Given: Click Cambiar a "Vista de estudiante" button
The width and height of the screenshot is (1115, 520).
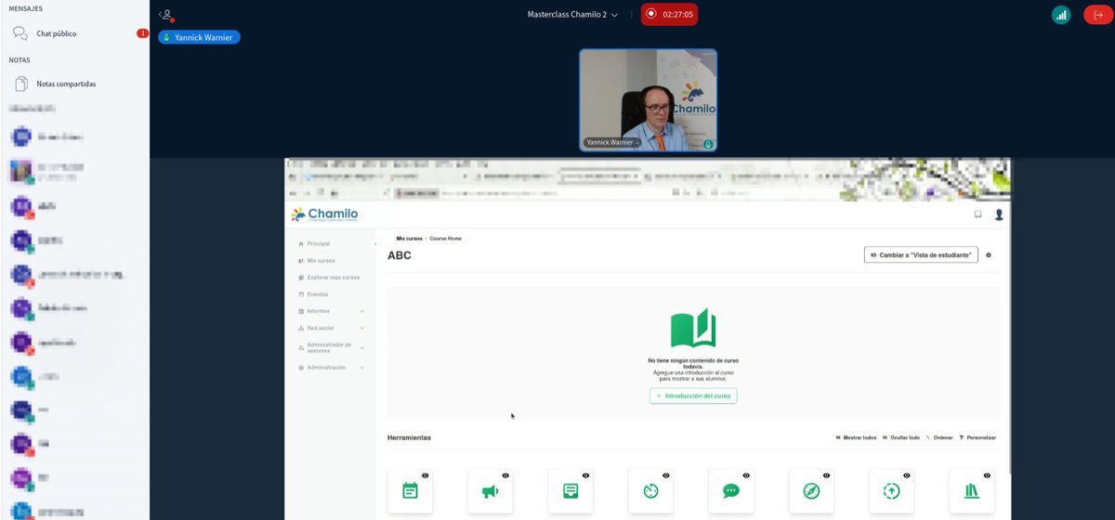Looking at the screenshot, I should point(921,254).
